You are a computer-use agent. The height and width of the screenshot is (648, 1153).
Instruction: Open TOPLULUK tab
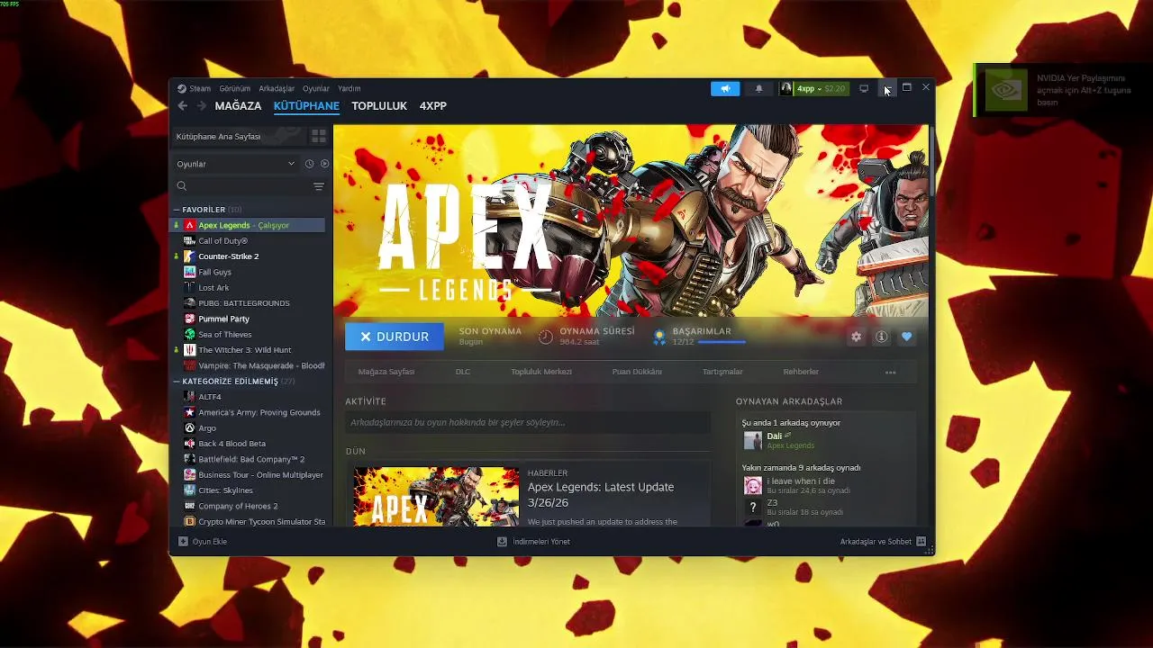tap(379, 106)
